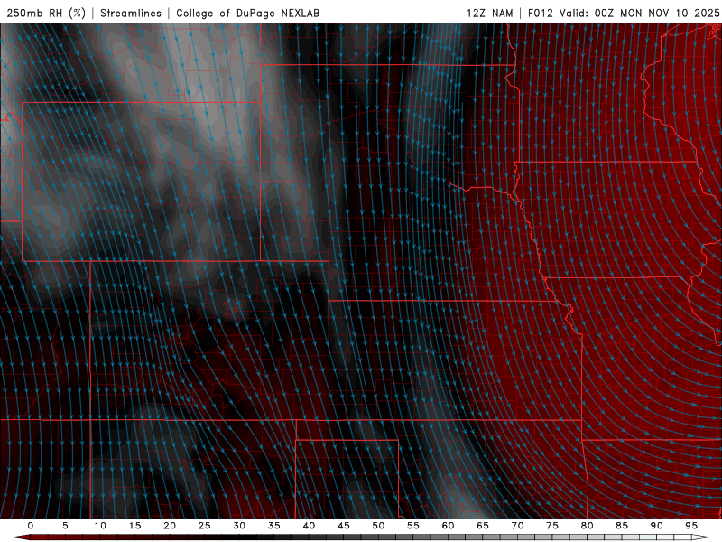Click the colorbar's left dark-red arrow end
This screenshot has height=542, width=722.
tap(21, 537)
